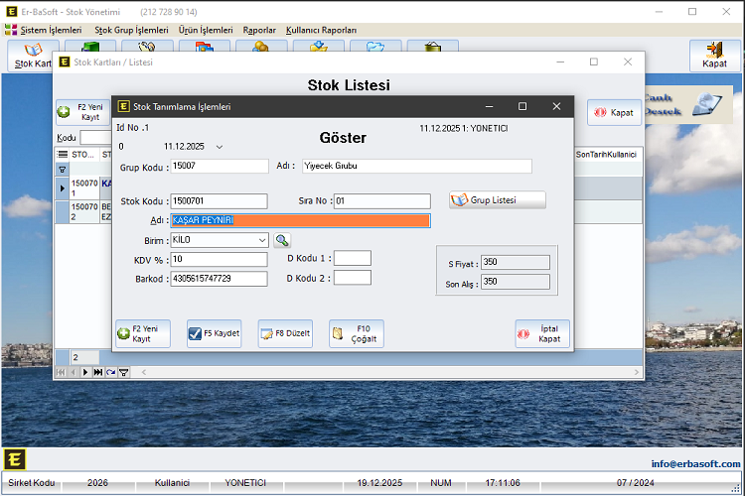Click the F8 Düzelt edit button
Viewport: 745px width, 496px height.
click(x=285, y=334)
